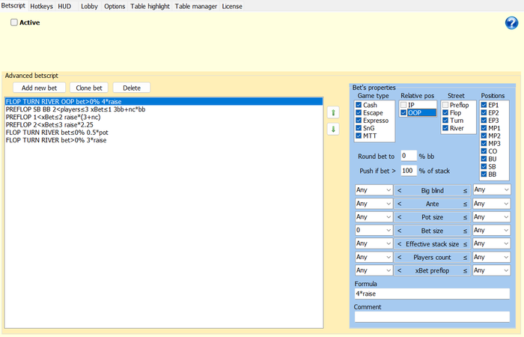
Task: Open the Big blind minimum dropdown
Action: pos(374,191)
